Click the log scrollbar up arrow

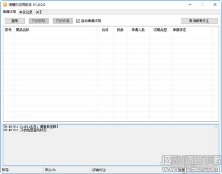[216, 127]
